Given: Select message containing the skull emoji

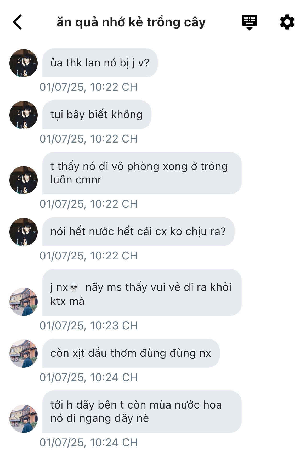Looking at the screenshot, I should 142,292.
